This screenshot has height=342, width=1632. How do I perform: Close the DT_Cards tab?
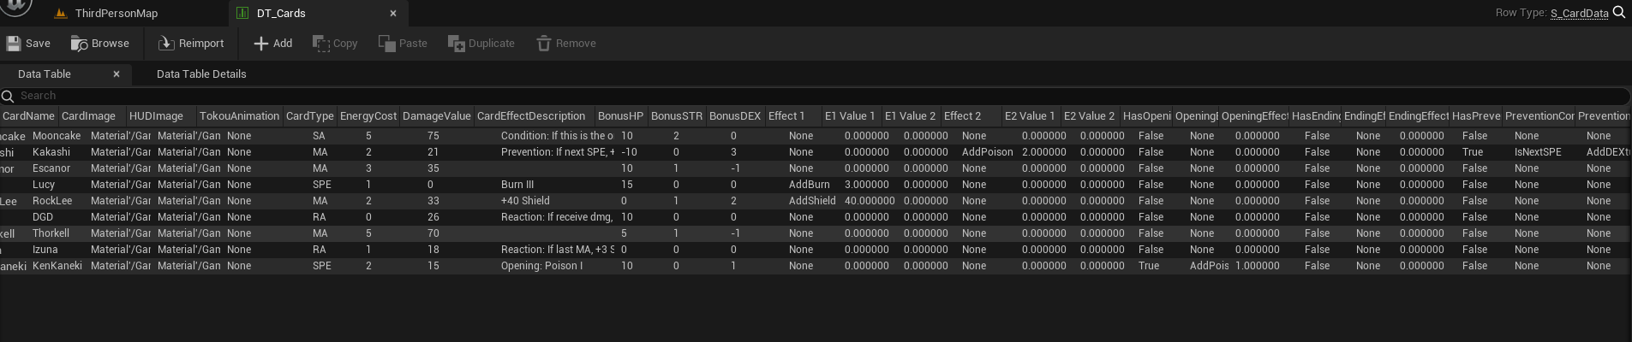pyautogui.click(x=393, y=14)
